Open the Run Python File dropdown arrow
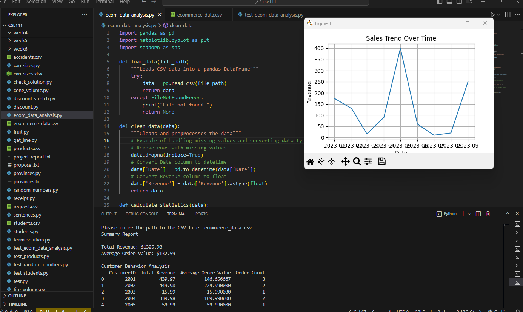This screenshot has height=312, width=523. (499, 15)
